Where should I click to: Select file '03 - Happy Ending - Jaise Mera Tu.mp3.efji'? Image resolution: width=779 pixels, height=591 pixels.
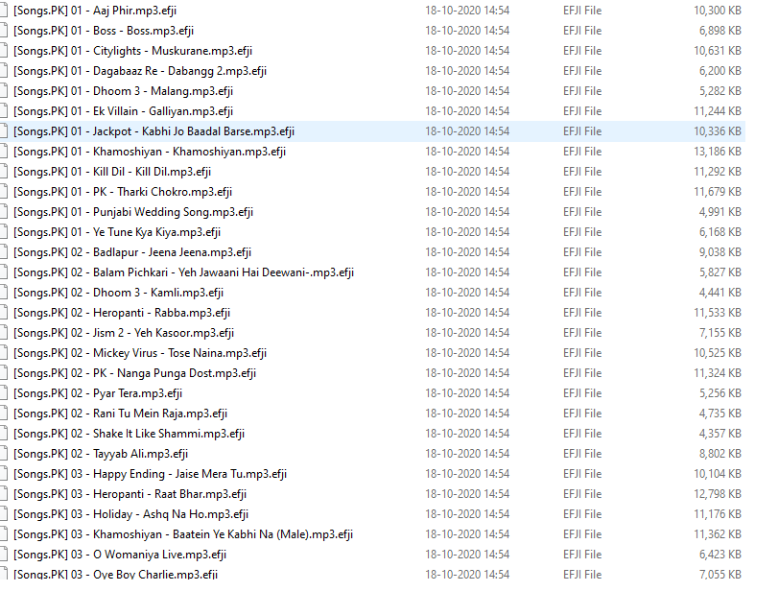click(150, 474)
